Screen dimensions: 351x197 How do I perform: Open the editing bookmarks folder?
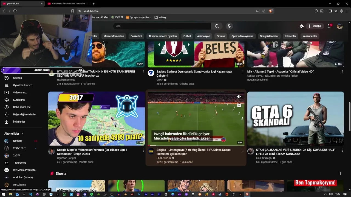[160, 17]
